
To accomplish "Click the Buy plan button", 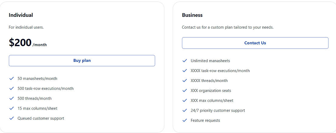I will tap(82, 61).
